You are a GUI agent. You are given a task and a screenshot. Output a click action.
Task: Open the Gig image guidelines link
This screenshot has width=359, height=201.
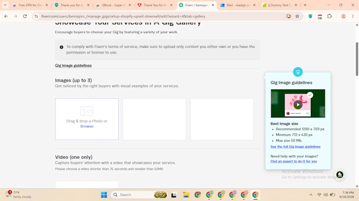73,65
